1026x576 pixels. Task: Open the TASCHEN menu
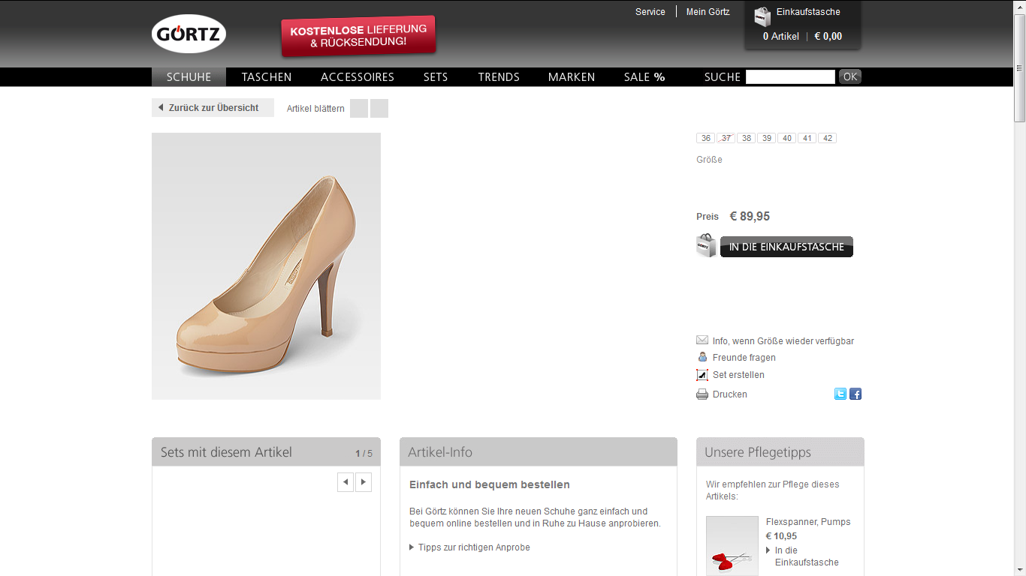click(267, 77)
